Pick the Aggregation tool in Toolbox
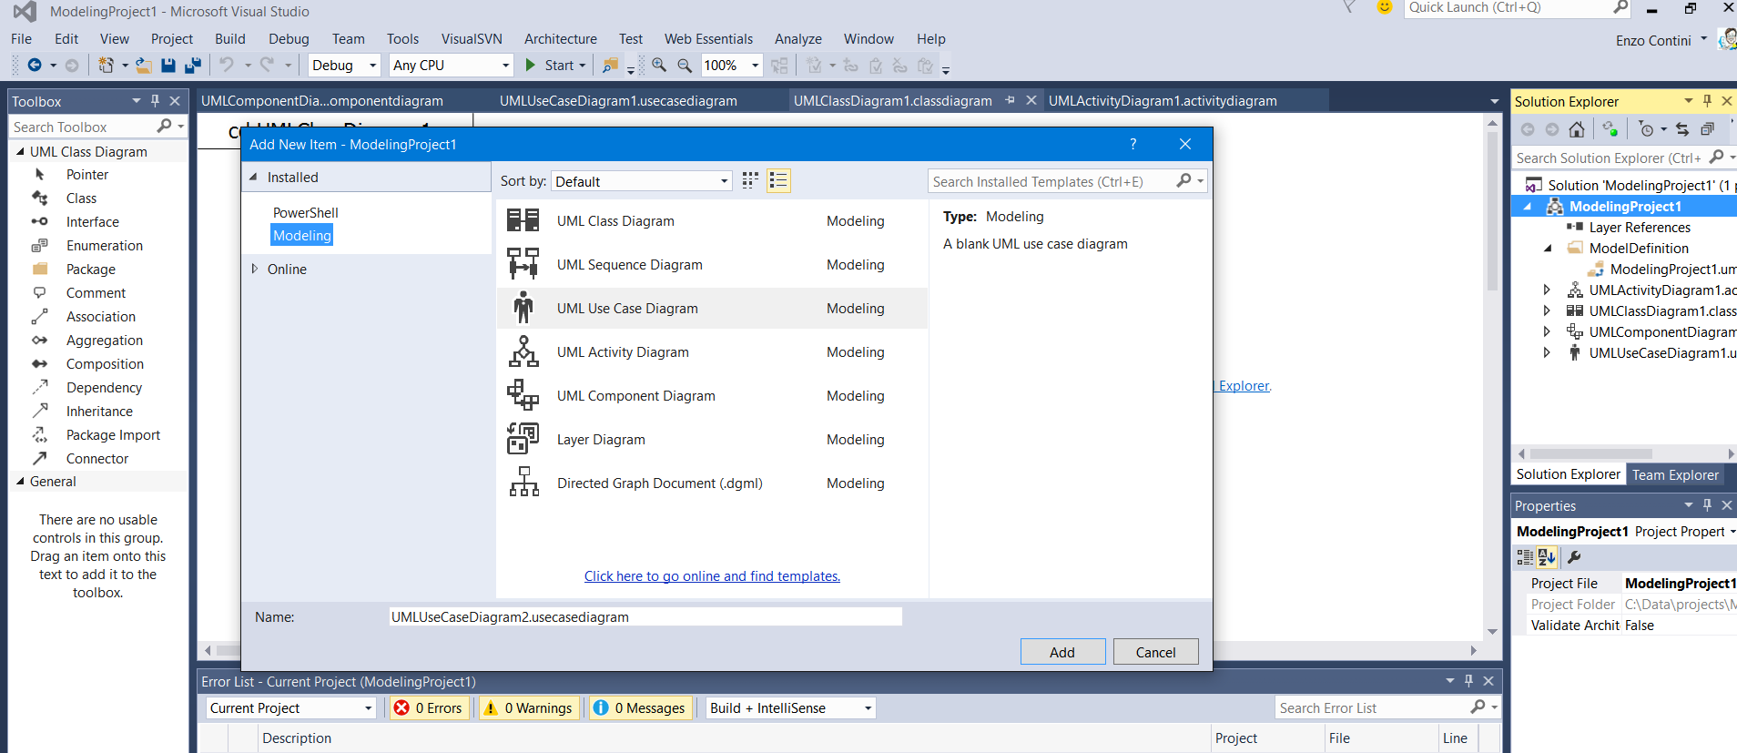 coord(104,341)
